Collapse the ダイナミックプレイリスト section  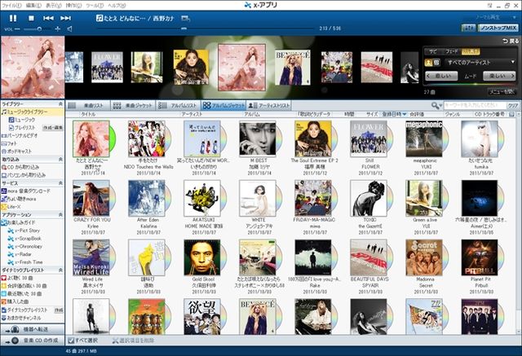coord(60,270)
